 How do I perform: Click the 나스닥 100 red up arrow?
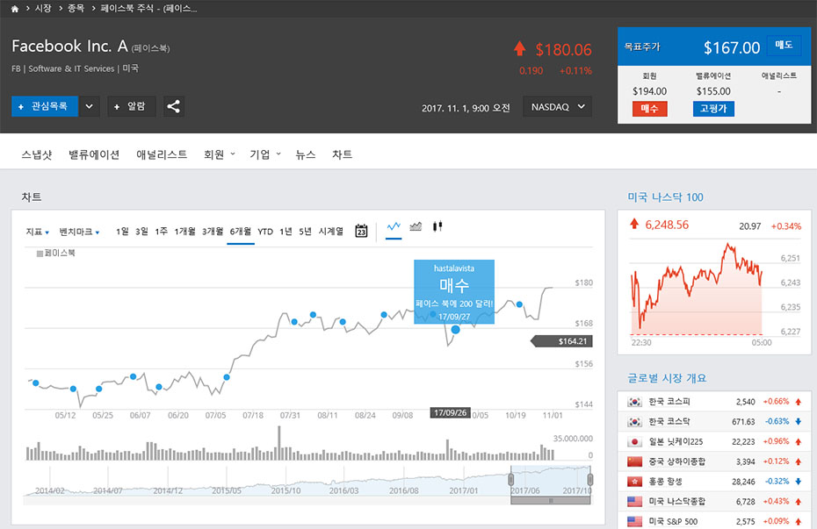click(x=634, y=225)
